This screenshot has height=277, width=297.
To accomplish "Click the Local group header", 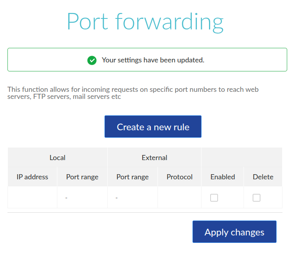I will tap(57, 158).
